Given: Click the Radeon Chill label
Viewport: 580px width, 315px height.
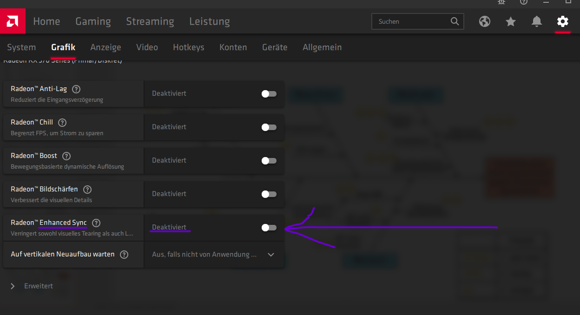Looking at the screenshot, I should 32,122.
